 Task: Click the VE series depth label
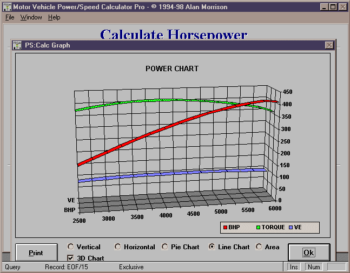point(71,200)
